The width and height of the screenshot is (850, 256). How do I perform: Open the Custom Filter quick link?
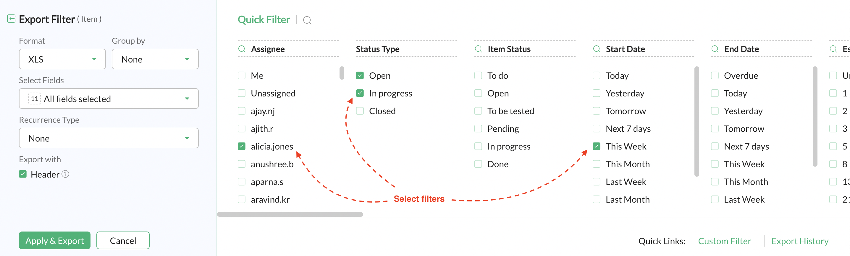coord(724,241)
